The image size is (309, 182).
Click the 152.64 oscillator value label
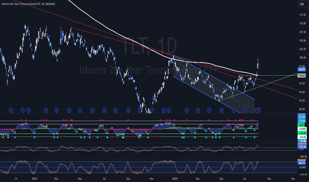point(302,147)
